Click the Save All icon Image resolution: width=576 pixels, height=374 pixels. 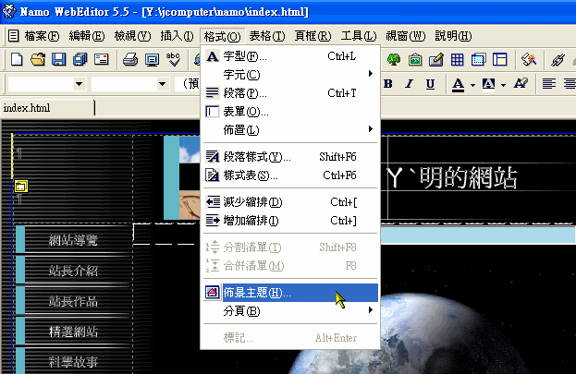(80, 59)
